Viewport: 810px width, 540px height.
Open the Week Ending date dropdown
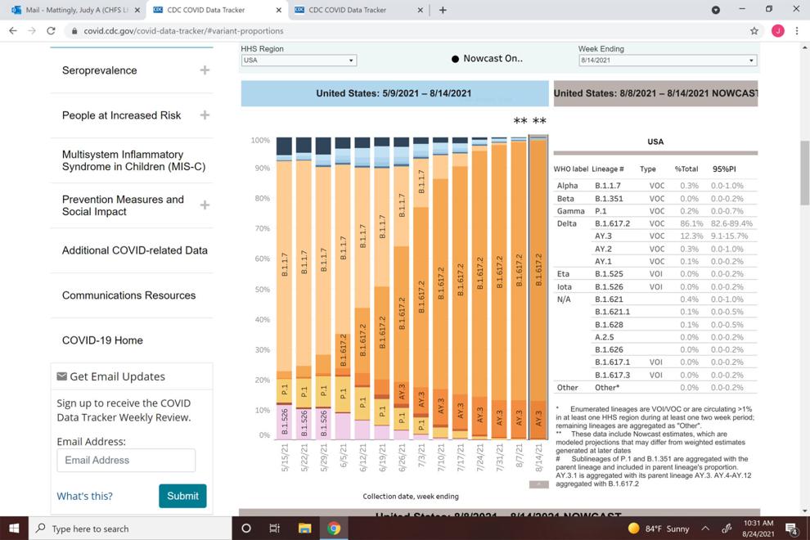click(668, 61)
